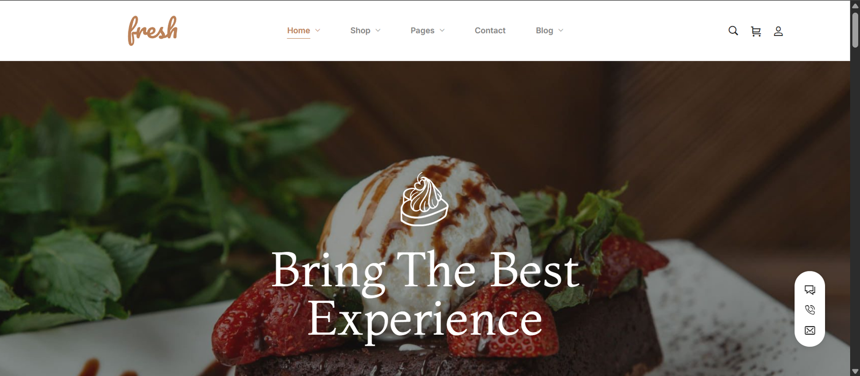Screen dimensions: 860x376
Task: Click the fresh logo
Action: click(x=153, y=30)
